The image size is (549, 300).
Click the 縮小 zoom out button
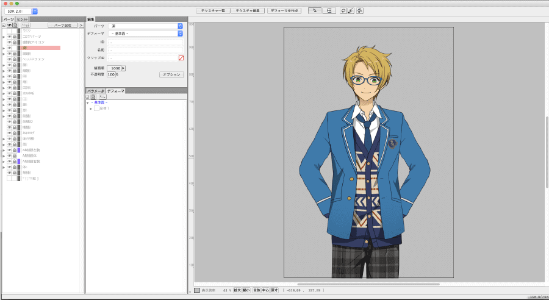pyautogui.click(x=246, y=290)
